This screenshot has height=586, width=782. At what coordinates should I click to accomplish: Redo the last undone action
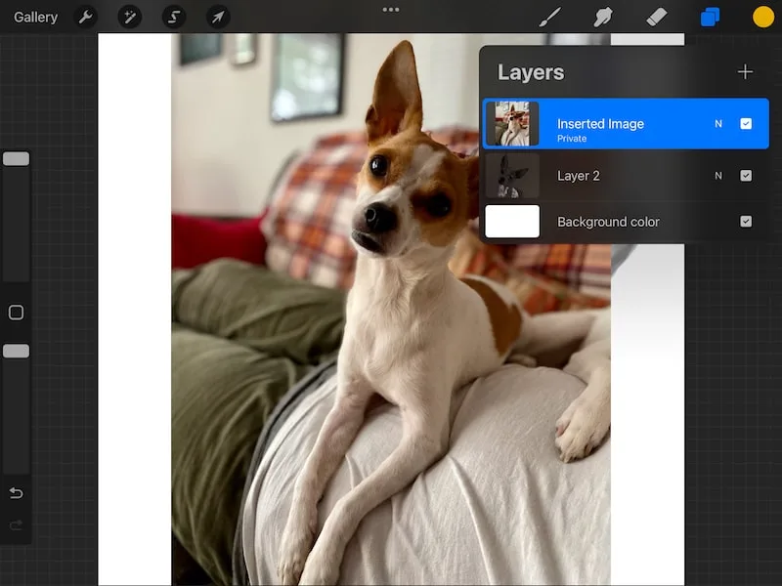[16, 525]
